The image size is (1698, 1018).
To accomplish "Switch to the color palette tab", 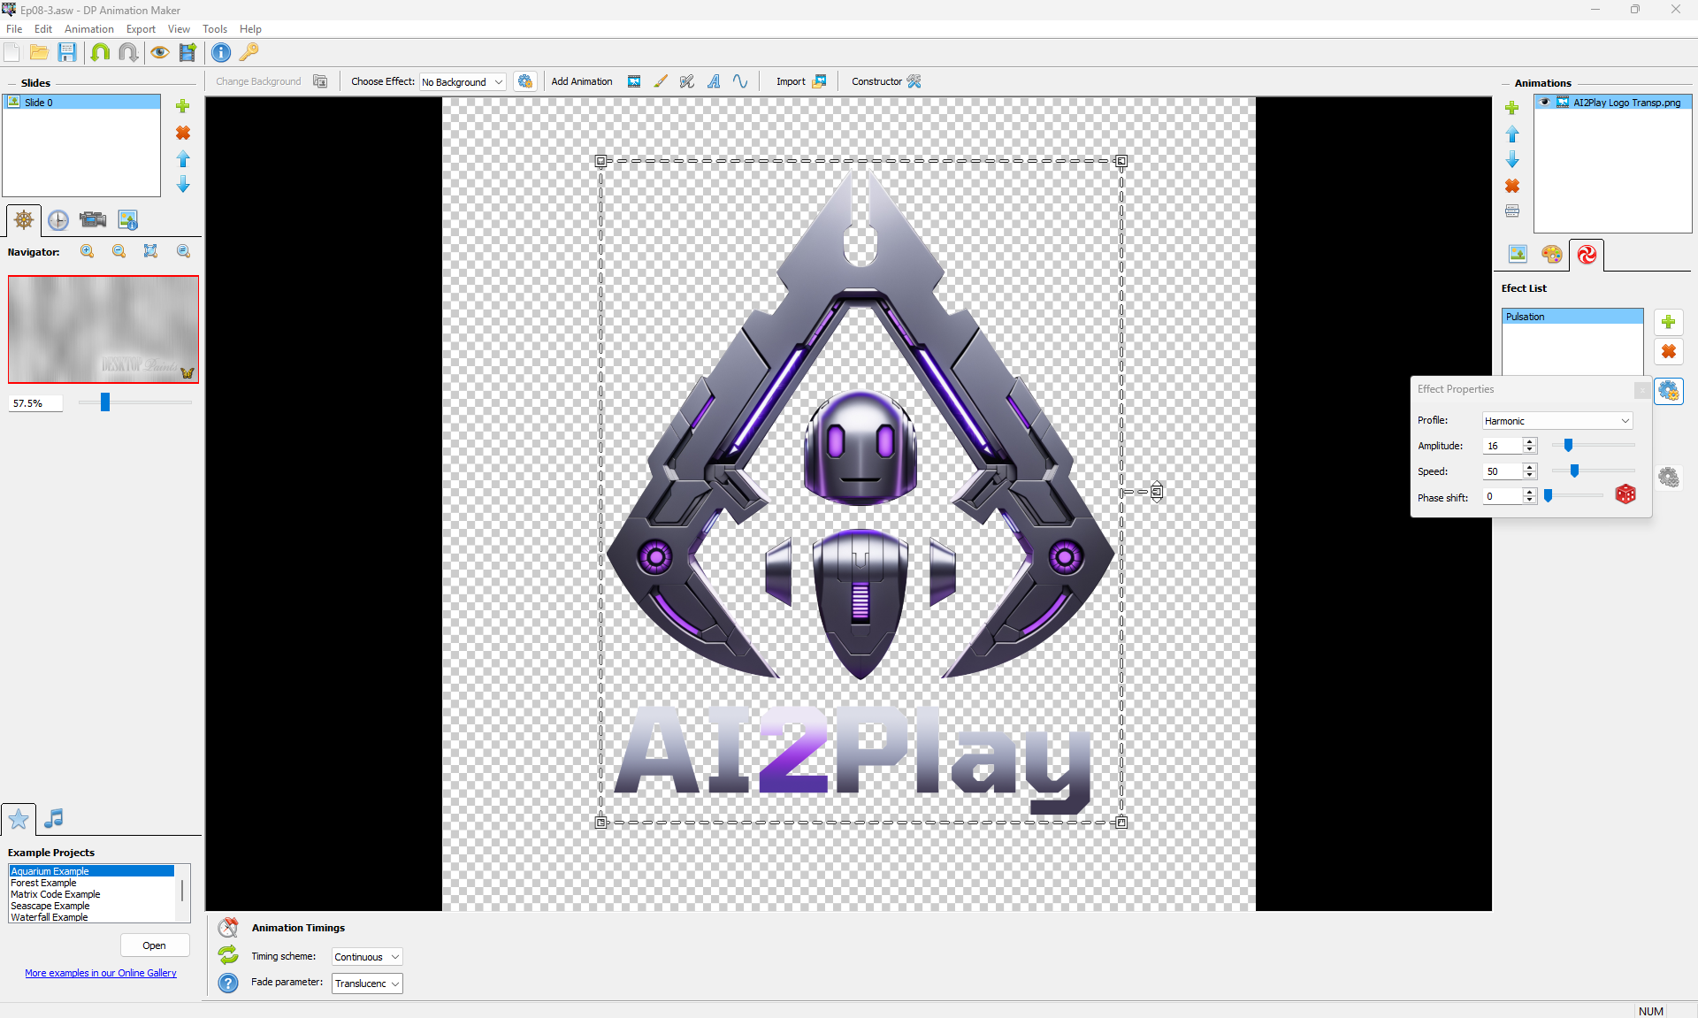I will point(1551,255).
